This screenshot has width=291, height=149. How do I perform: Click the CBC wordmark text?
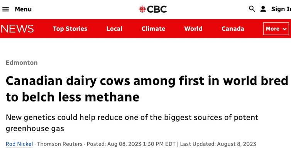157,9
